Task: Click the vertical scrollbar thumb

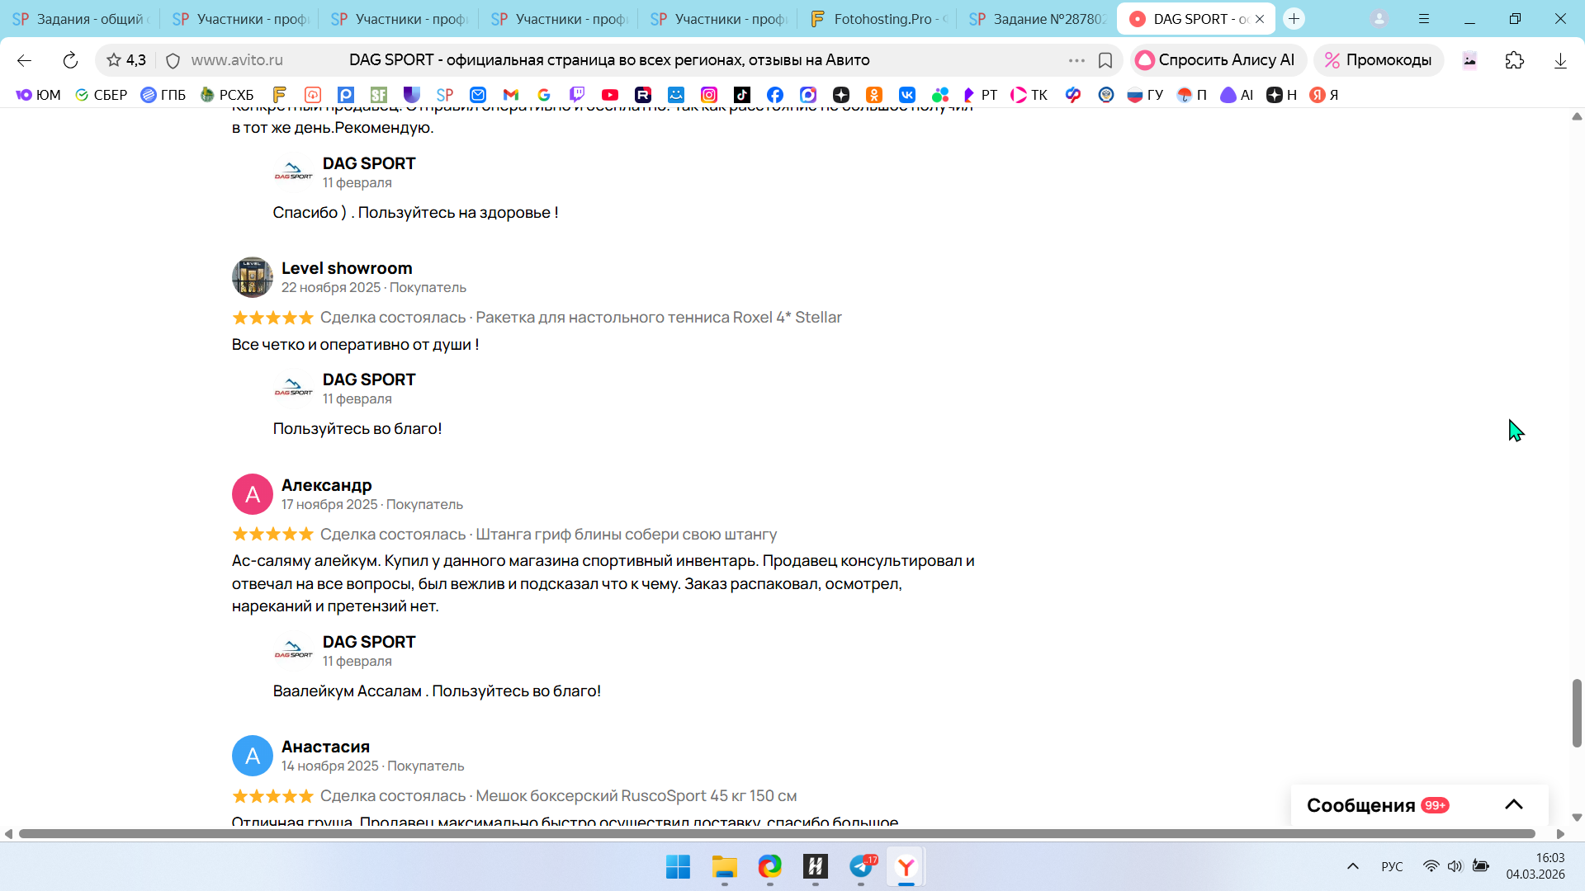Action: point(1577,713)
